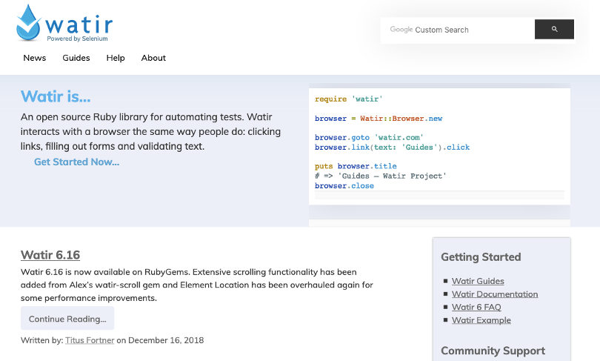The image size is (600, 361).
Task: Click the "require 'watir'" code line
Action: [348, 99]
